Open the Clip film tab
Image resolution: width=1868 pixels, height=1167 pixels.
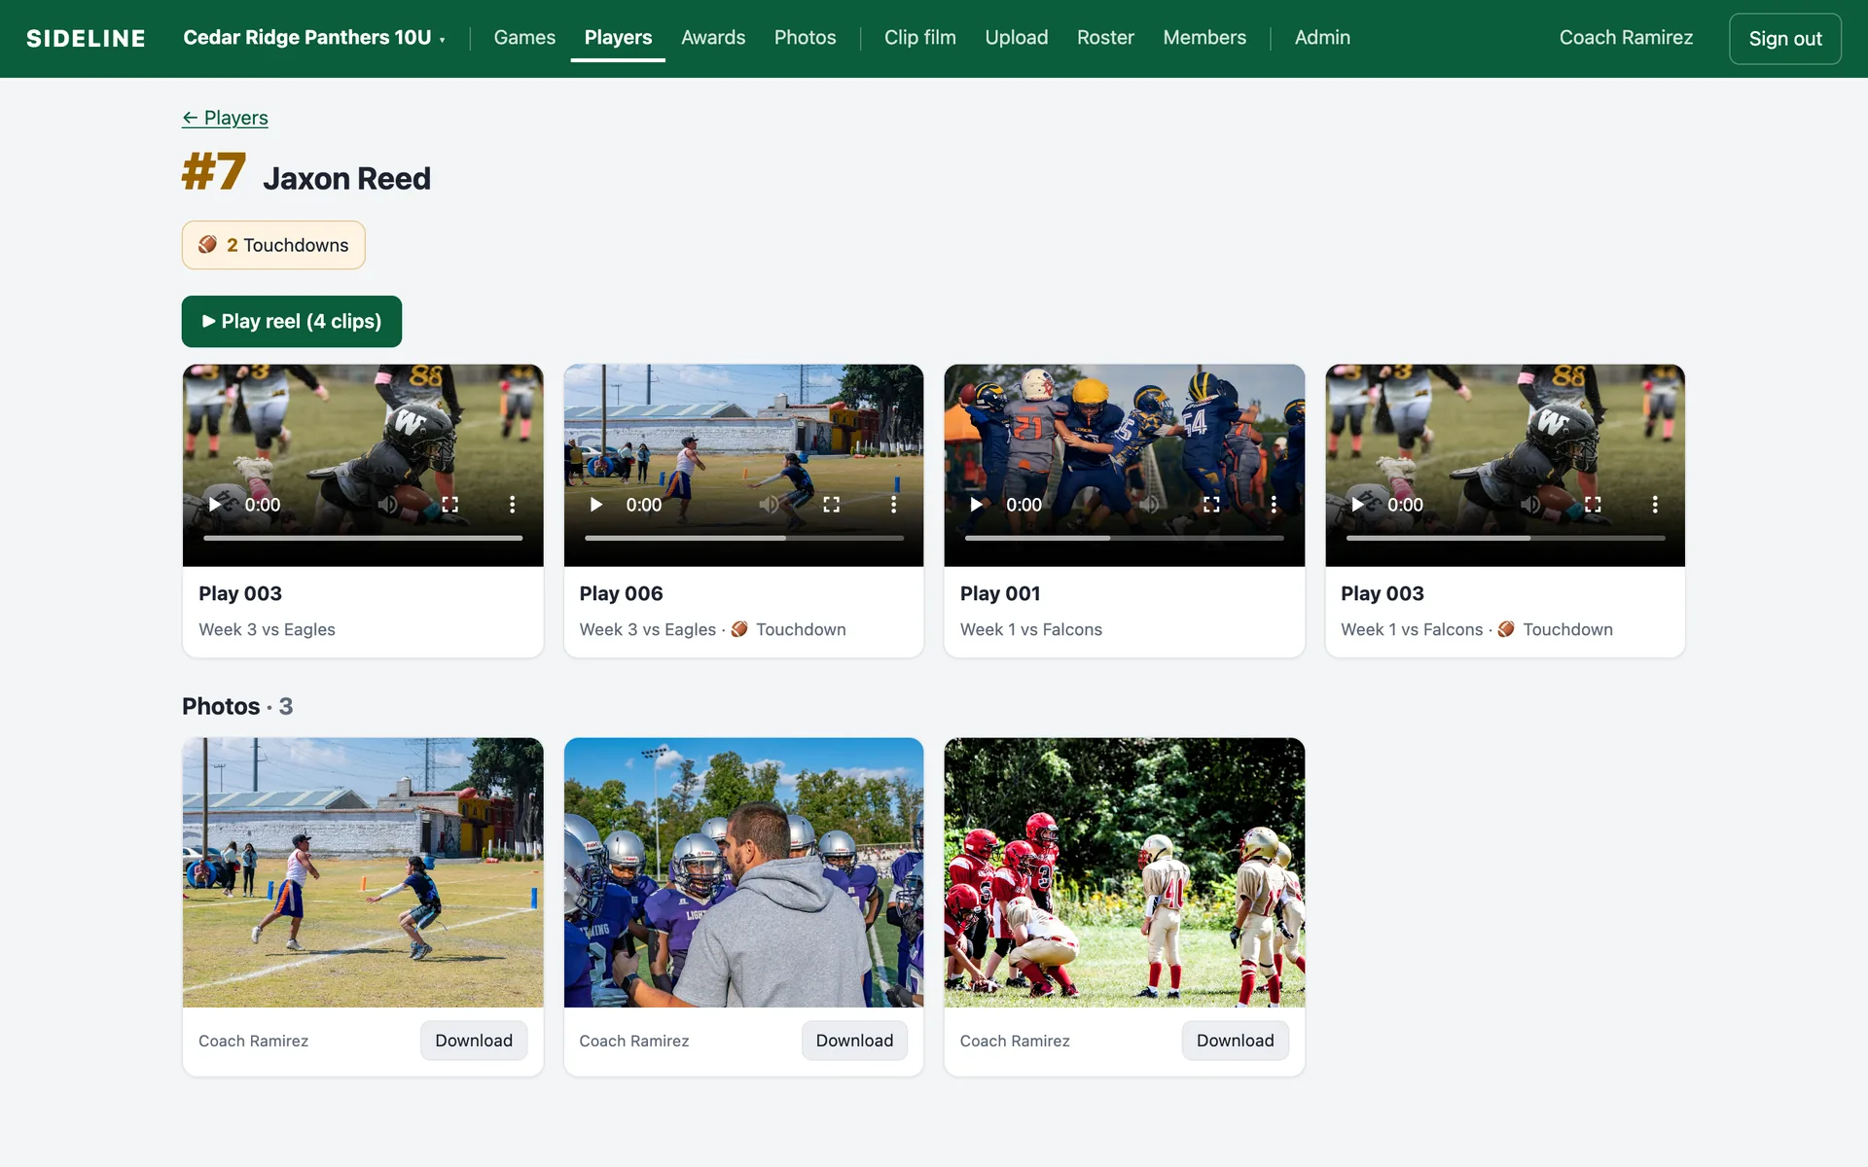tap(919, 38)
